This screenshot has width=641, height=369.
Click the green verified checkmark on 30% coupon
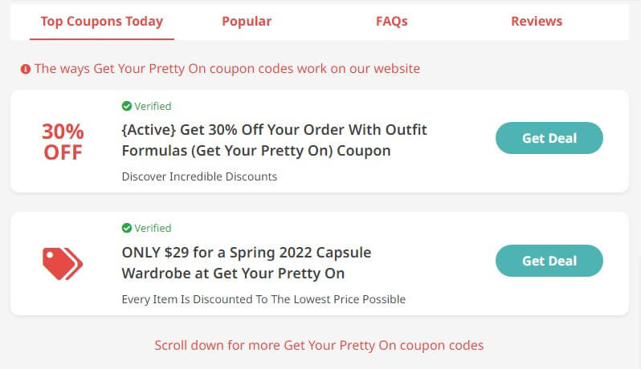(127, 106)
